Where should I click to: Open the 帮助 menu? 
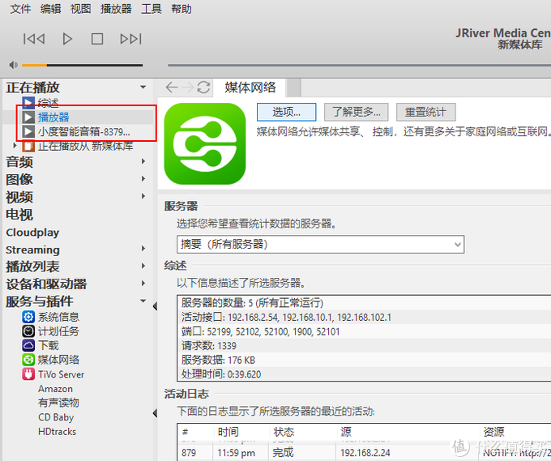(182, 9)
